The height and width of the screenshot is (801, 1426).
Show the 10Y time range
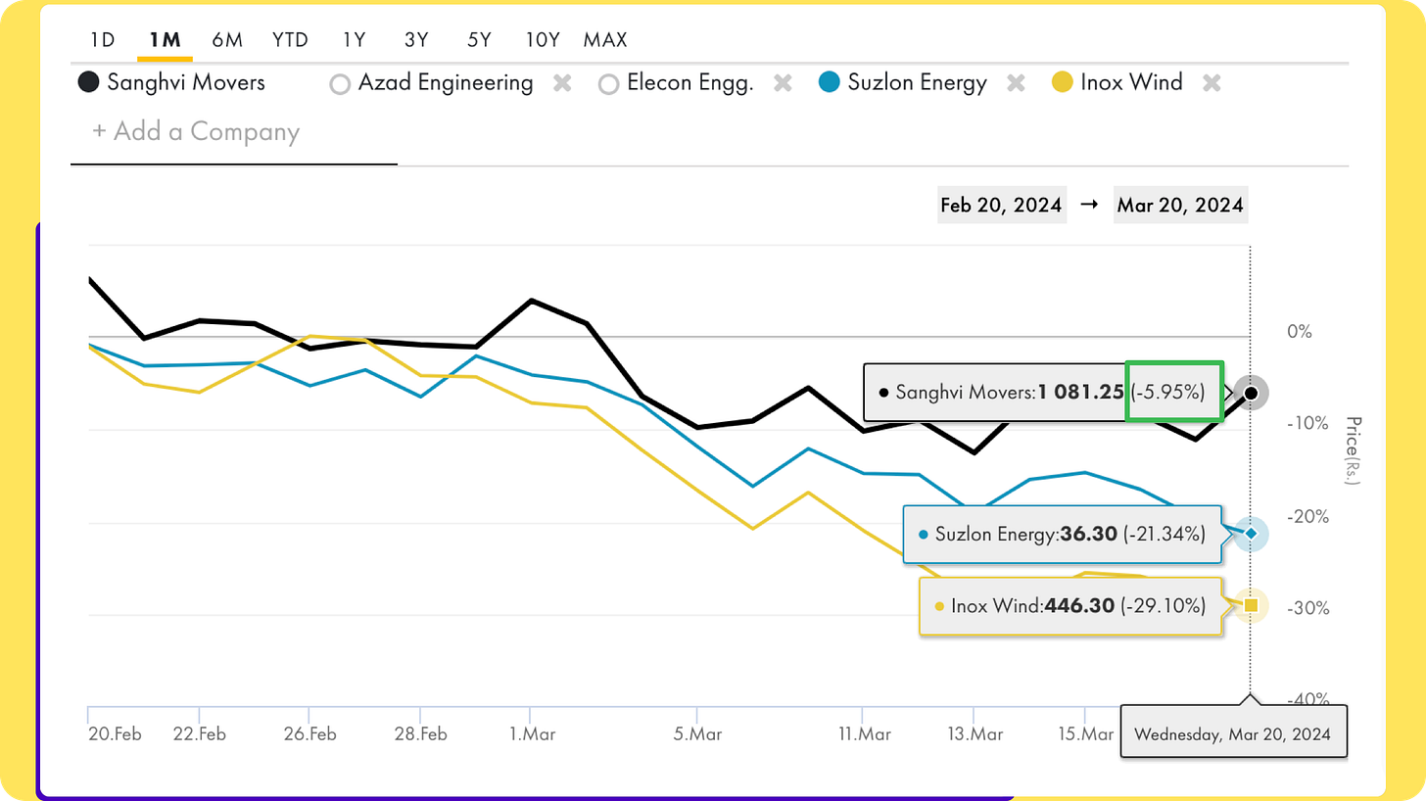coord(543,40)
